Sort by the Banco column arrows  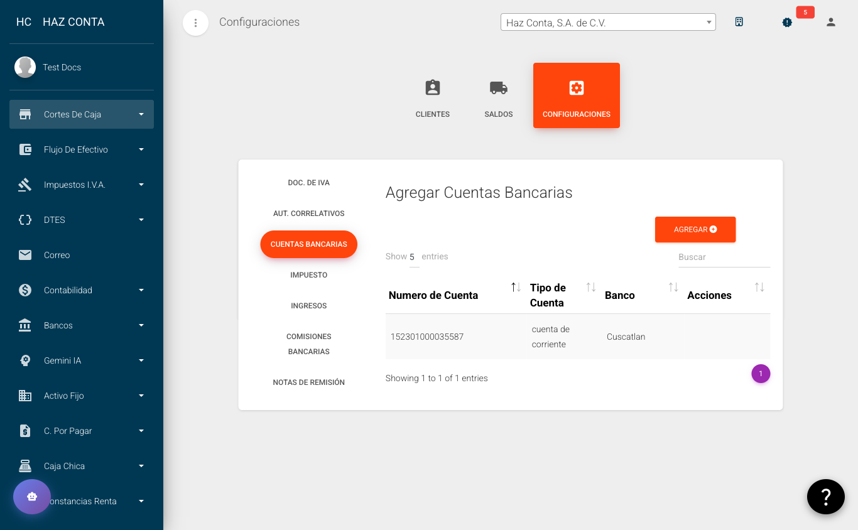(x=673, y=286)
